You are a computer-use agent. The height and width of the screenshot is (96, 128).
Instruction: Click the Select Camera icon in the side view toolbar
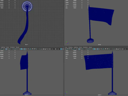66,49
